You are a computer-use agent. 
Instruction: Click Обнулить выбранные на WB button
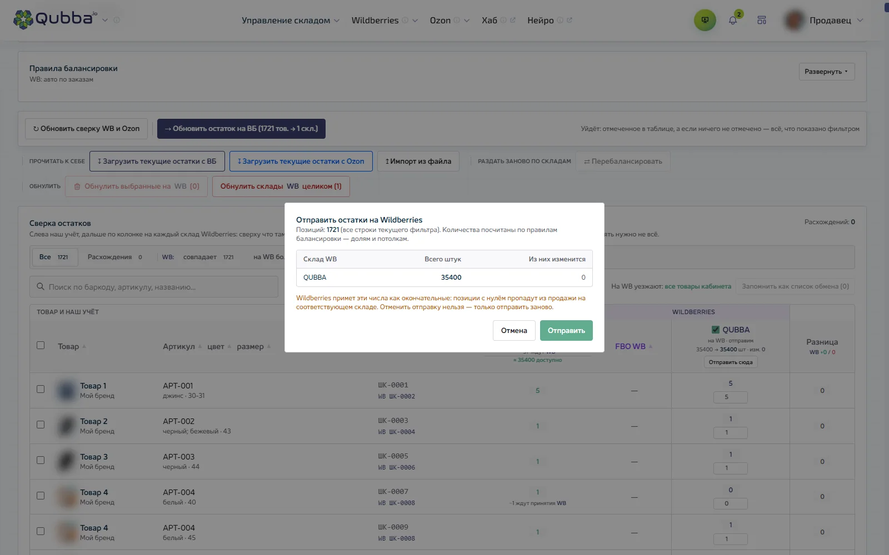pos(136,186)
